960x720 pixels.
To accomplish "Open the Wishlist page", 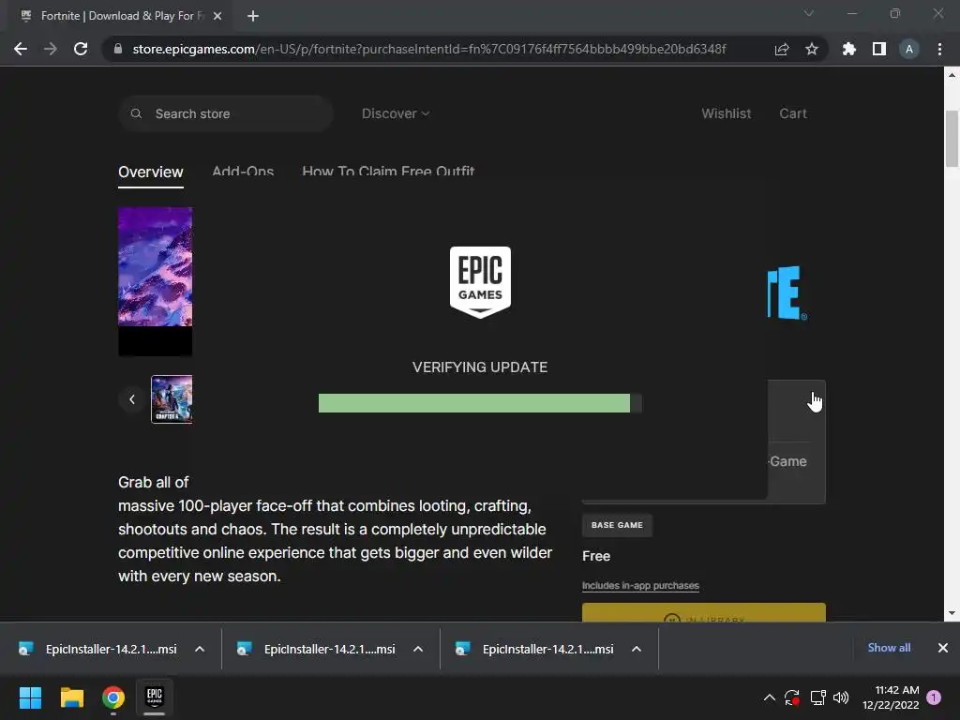I will 727,113.
